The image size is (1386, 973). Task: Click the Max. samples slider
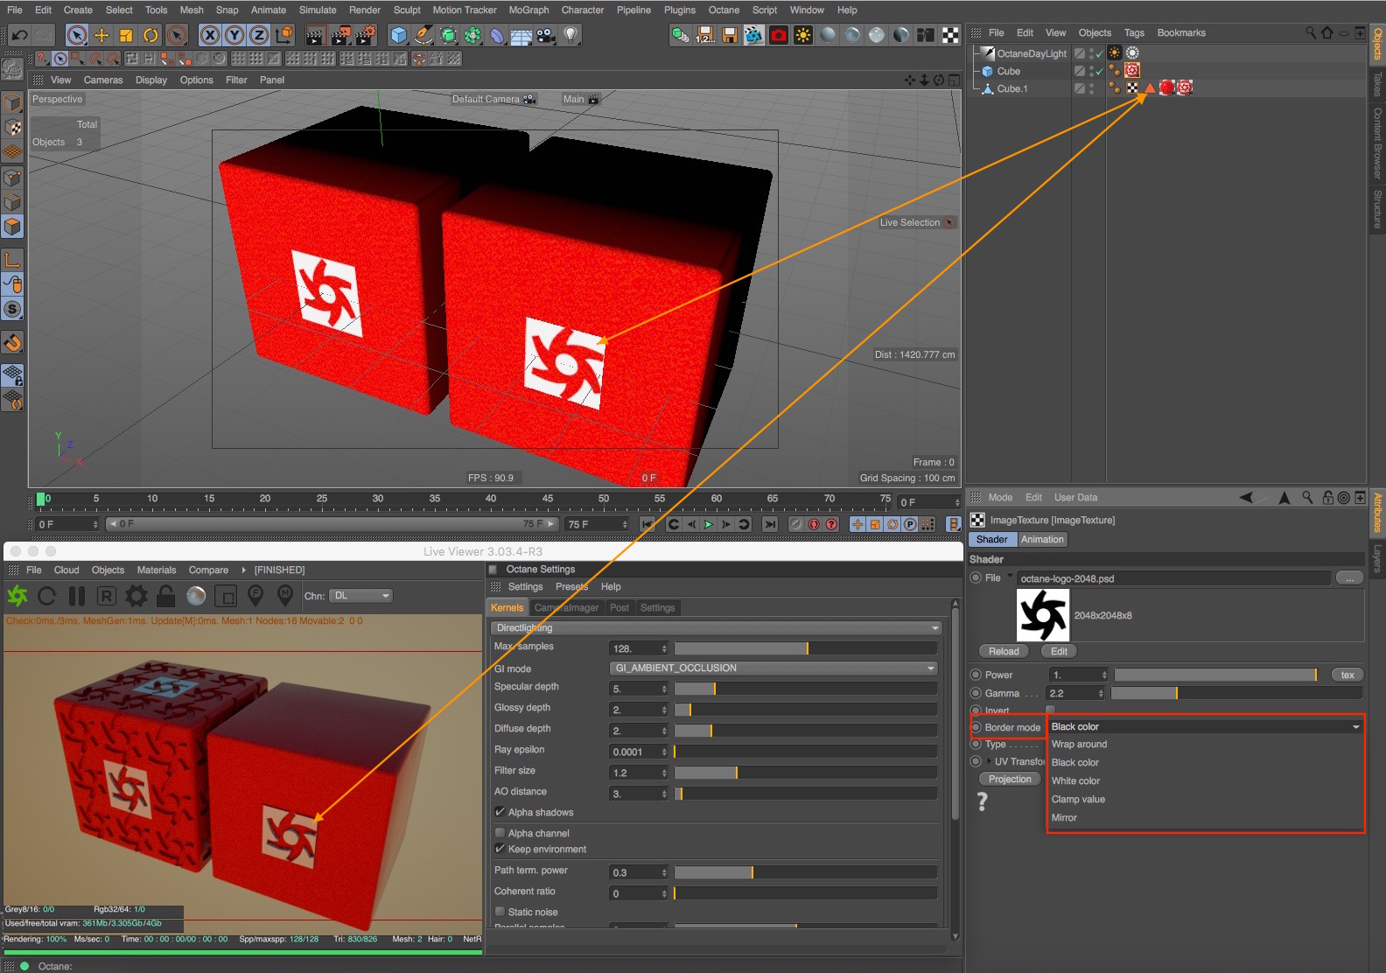coord(806,648)
